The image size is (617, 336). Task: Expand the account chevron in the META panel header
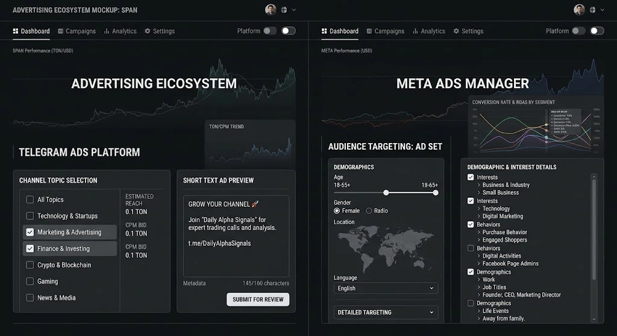tap(602, 10)
